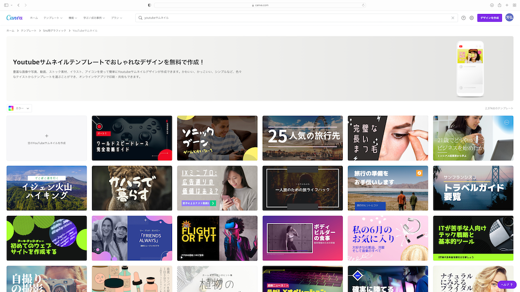Open the settings gear icon
Screen dimensions: 520x292
(x=472, y=18)
